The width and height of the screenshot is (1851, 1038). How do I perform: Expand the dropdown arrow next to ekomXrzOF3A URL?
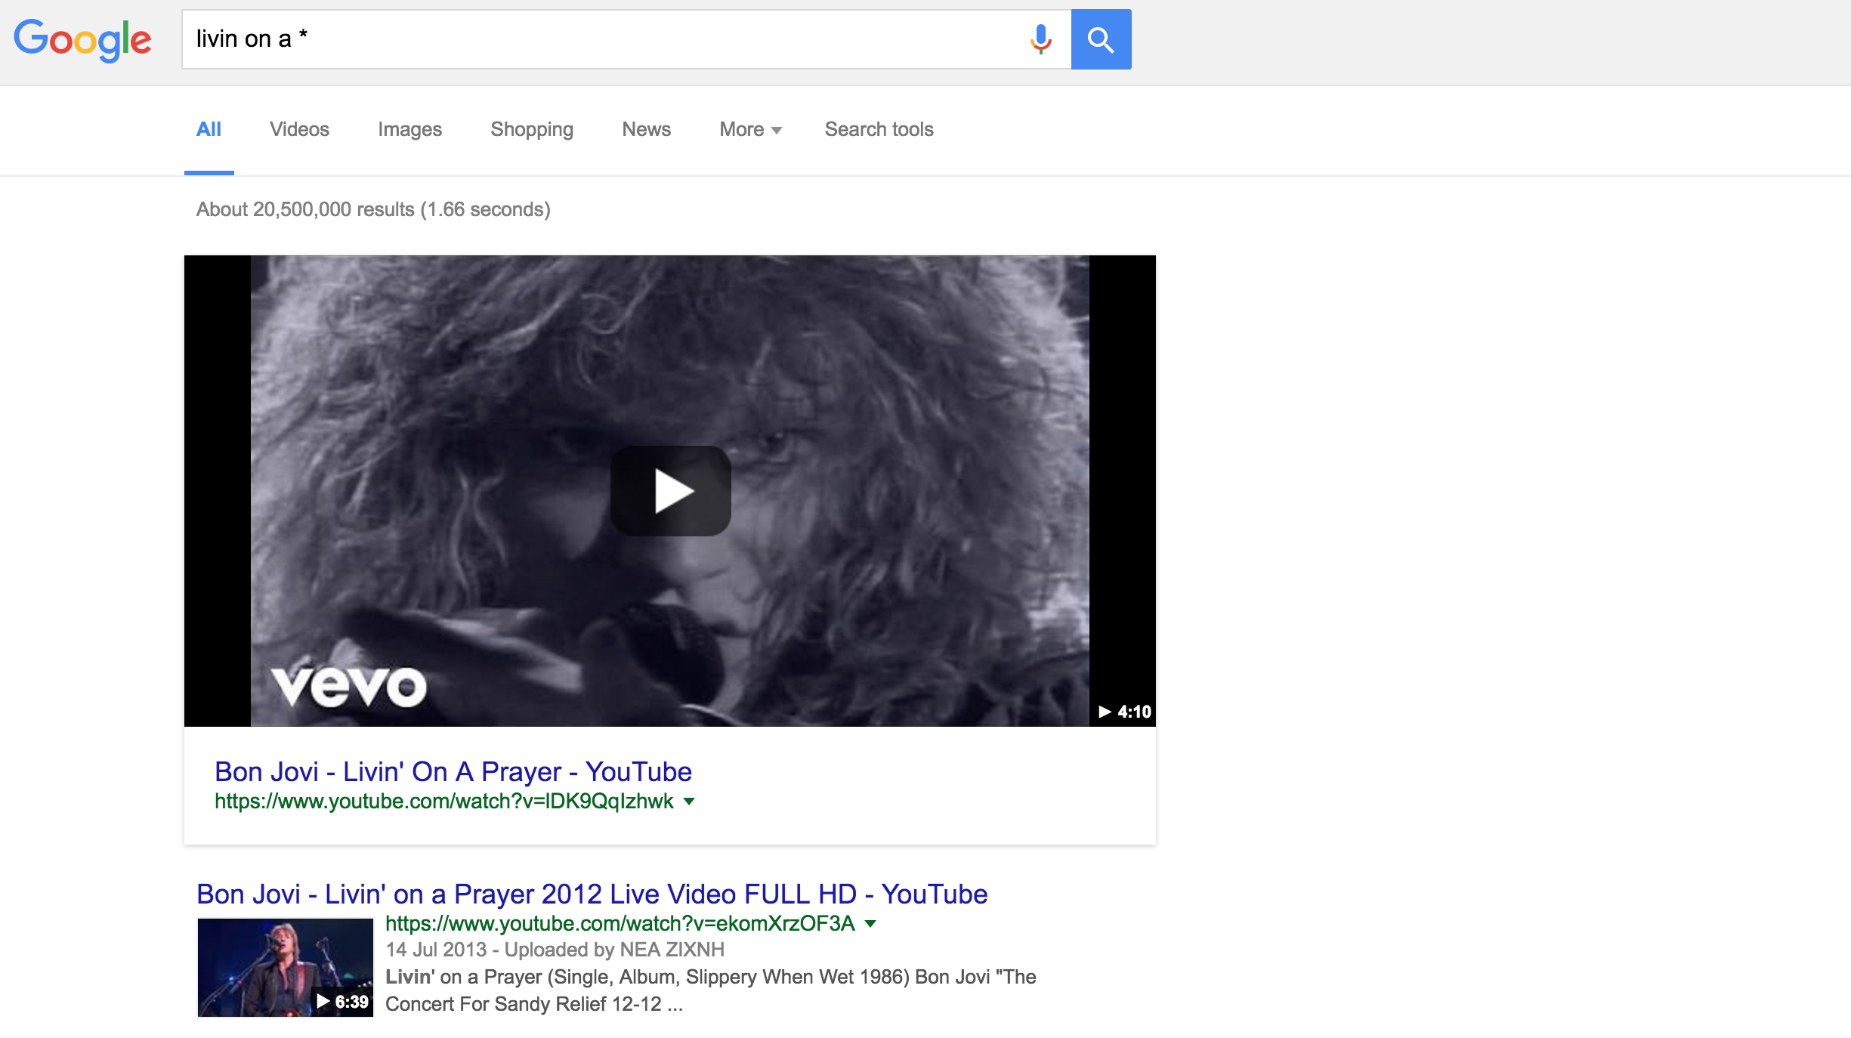tap(870, 924)
